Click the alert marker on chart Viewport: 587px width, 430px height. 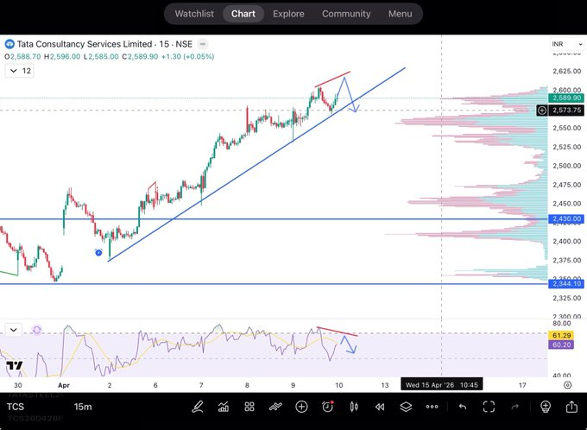coord(98,253)
